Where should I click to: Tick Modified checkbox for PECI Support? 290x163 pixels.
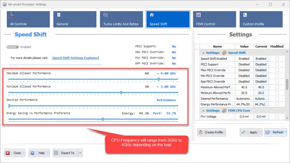pos(277,64)
